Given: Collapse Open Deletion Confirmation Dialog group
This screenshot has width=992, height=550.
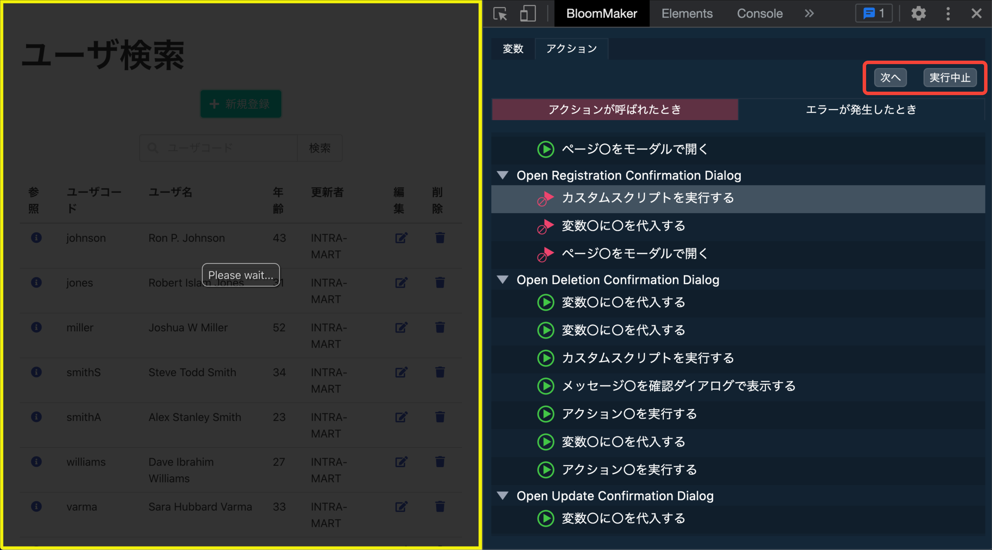Looking at the screenshot, I should (503, 279).
